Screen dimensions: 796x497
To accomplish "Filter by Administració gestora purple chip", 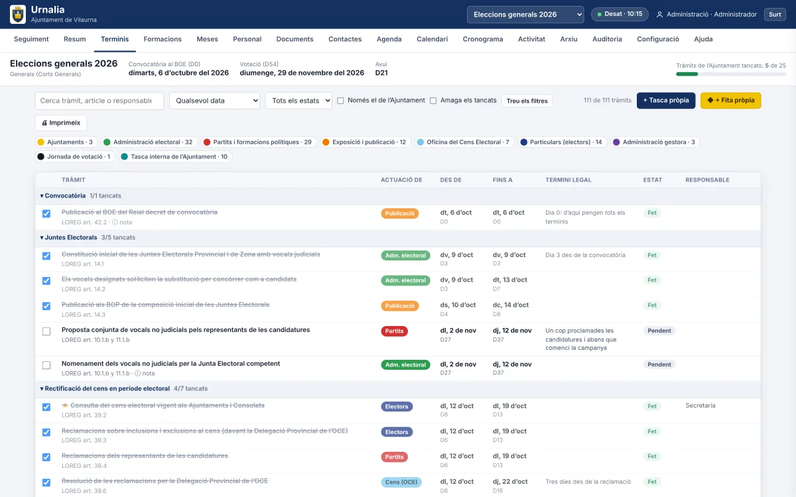I will (x=655, y=142).
